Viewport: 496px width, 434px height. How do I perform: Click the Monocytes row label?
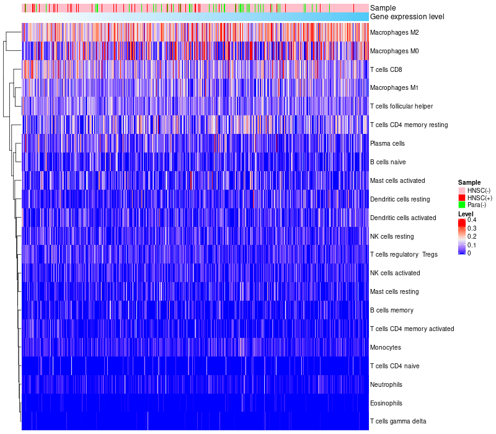click(x=385, y=347)
